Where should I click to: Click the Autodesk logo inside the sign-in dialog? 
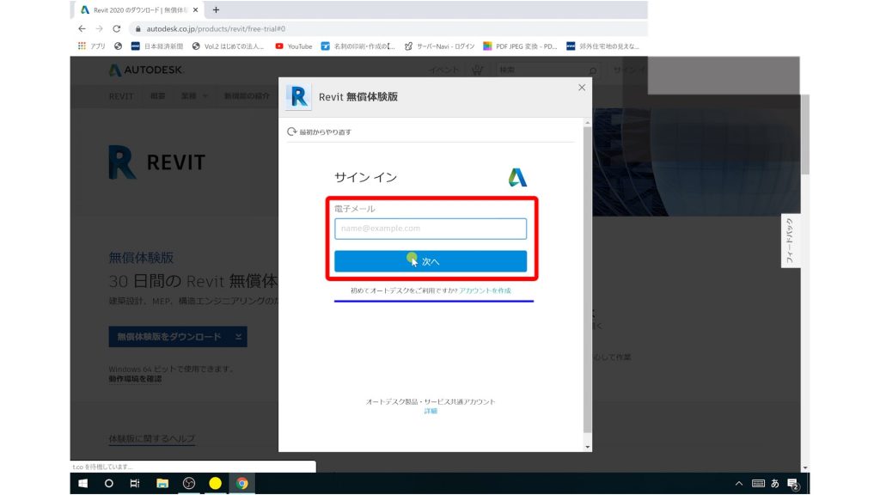pyautogui.click(x=517, y=176)
